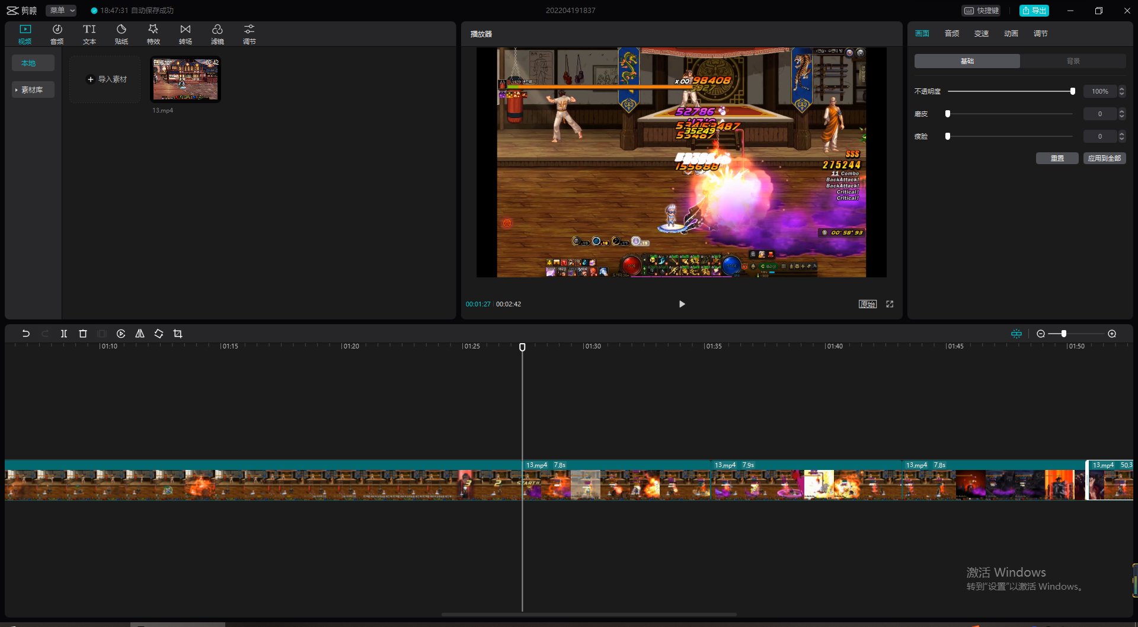The height and width of the screenshot is (627, 1138).
Task: Click the mirror flip icon
Action: point(140,334)
